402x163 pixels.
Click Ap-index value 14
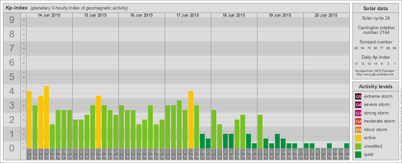click(375, 64)
